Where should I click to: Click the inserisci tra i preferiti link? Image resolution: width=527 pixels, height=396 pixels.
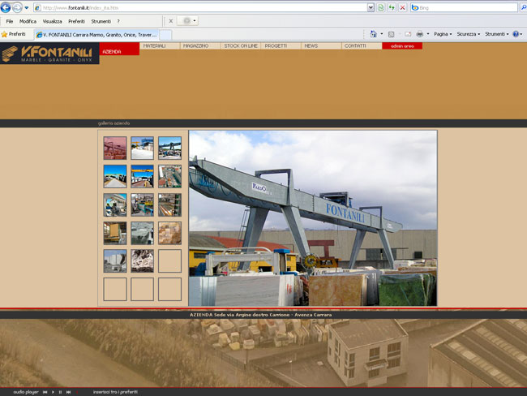115,392
